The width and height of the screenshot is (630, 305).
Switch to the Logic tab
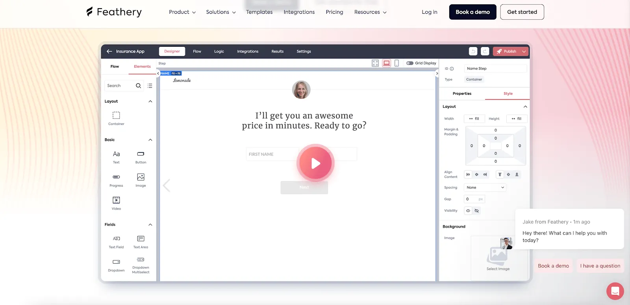[x=219, y=51]
